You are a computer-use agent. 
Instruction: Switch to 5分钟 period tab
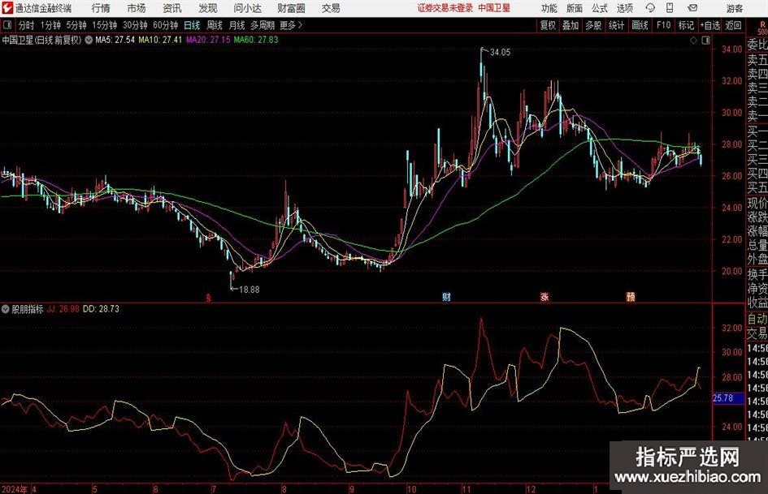[x=76, y=25]
